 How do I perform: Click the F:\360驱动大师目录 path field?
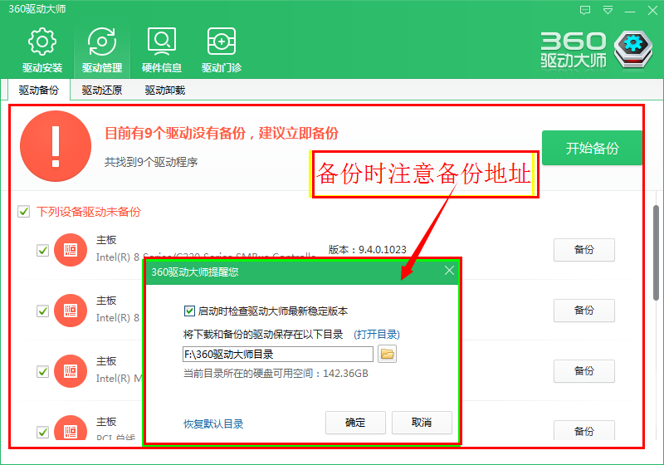pyautogui.click(x=278, y=354)
